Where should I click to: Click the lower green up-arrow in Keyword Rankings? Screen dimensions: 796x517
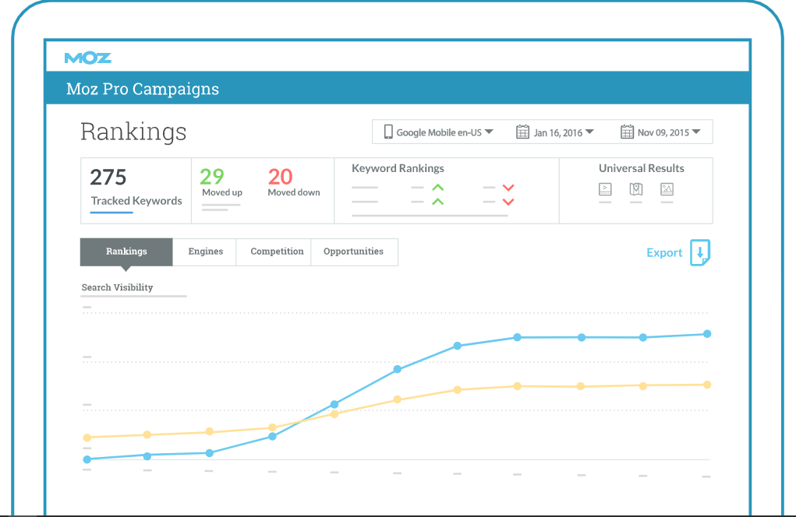point(437,202)
